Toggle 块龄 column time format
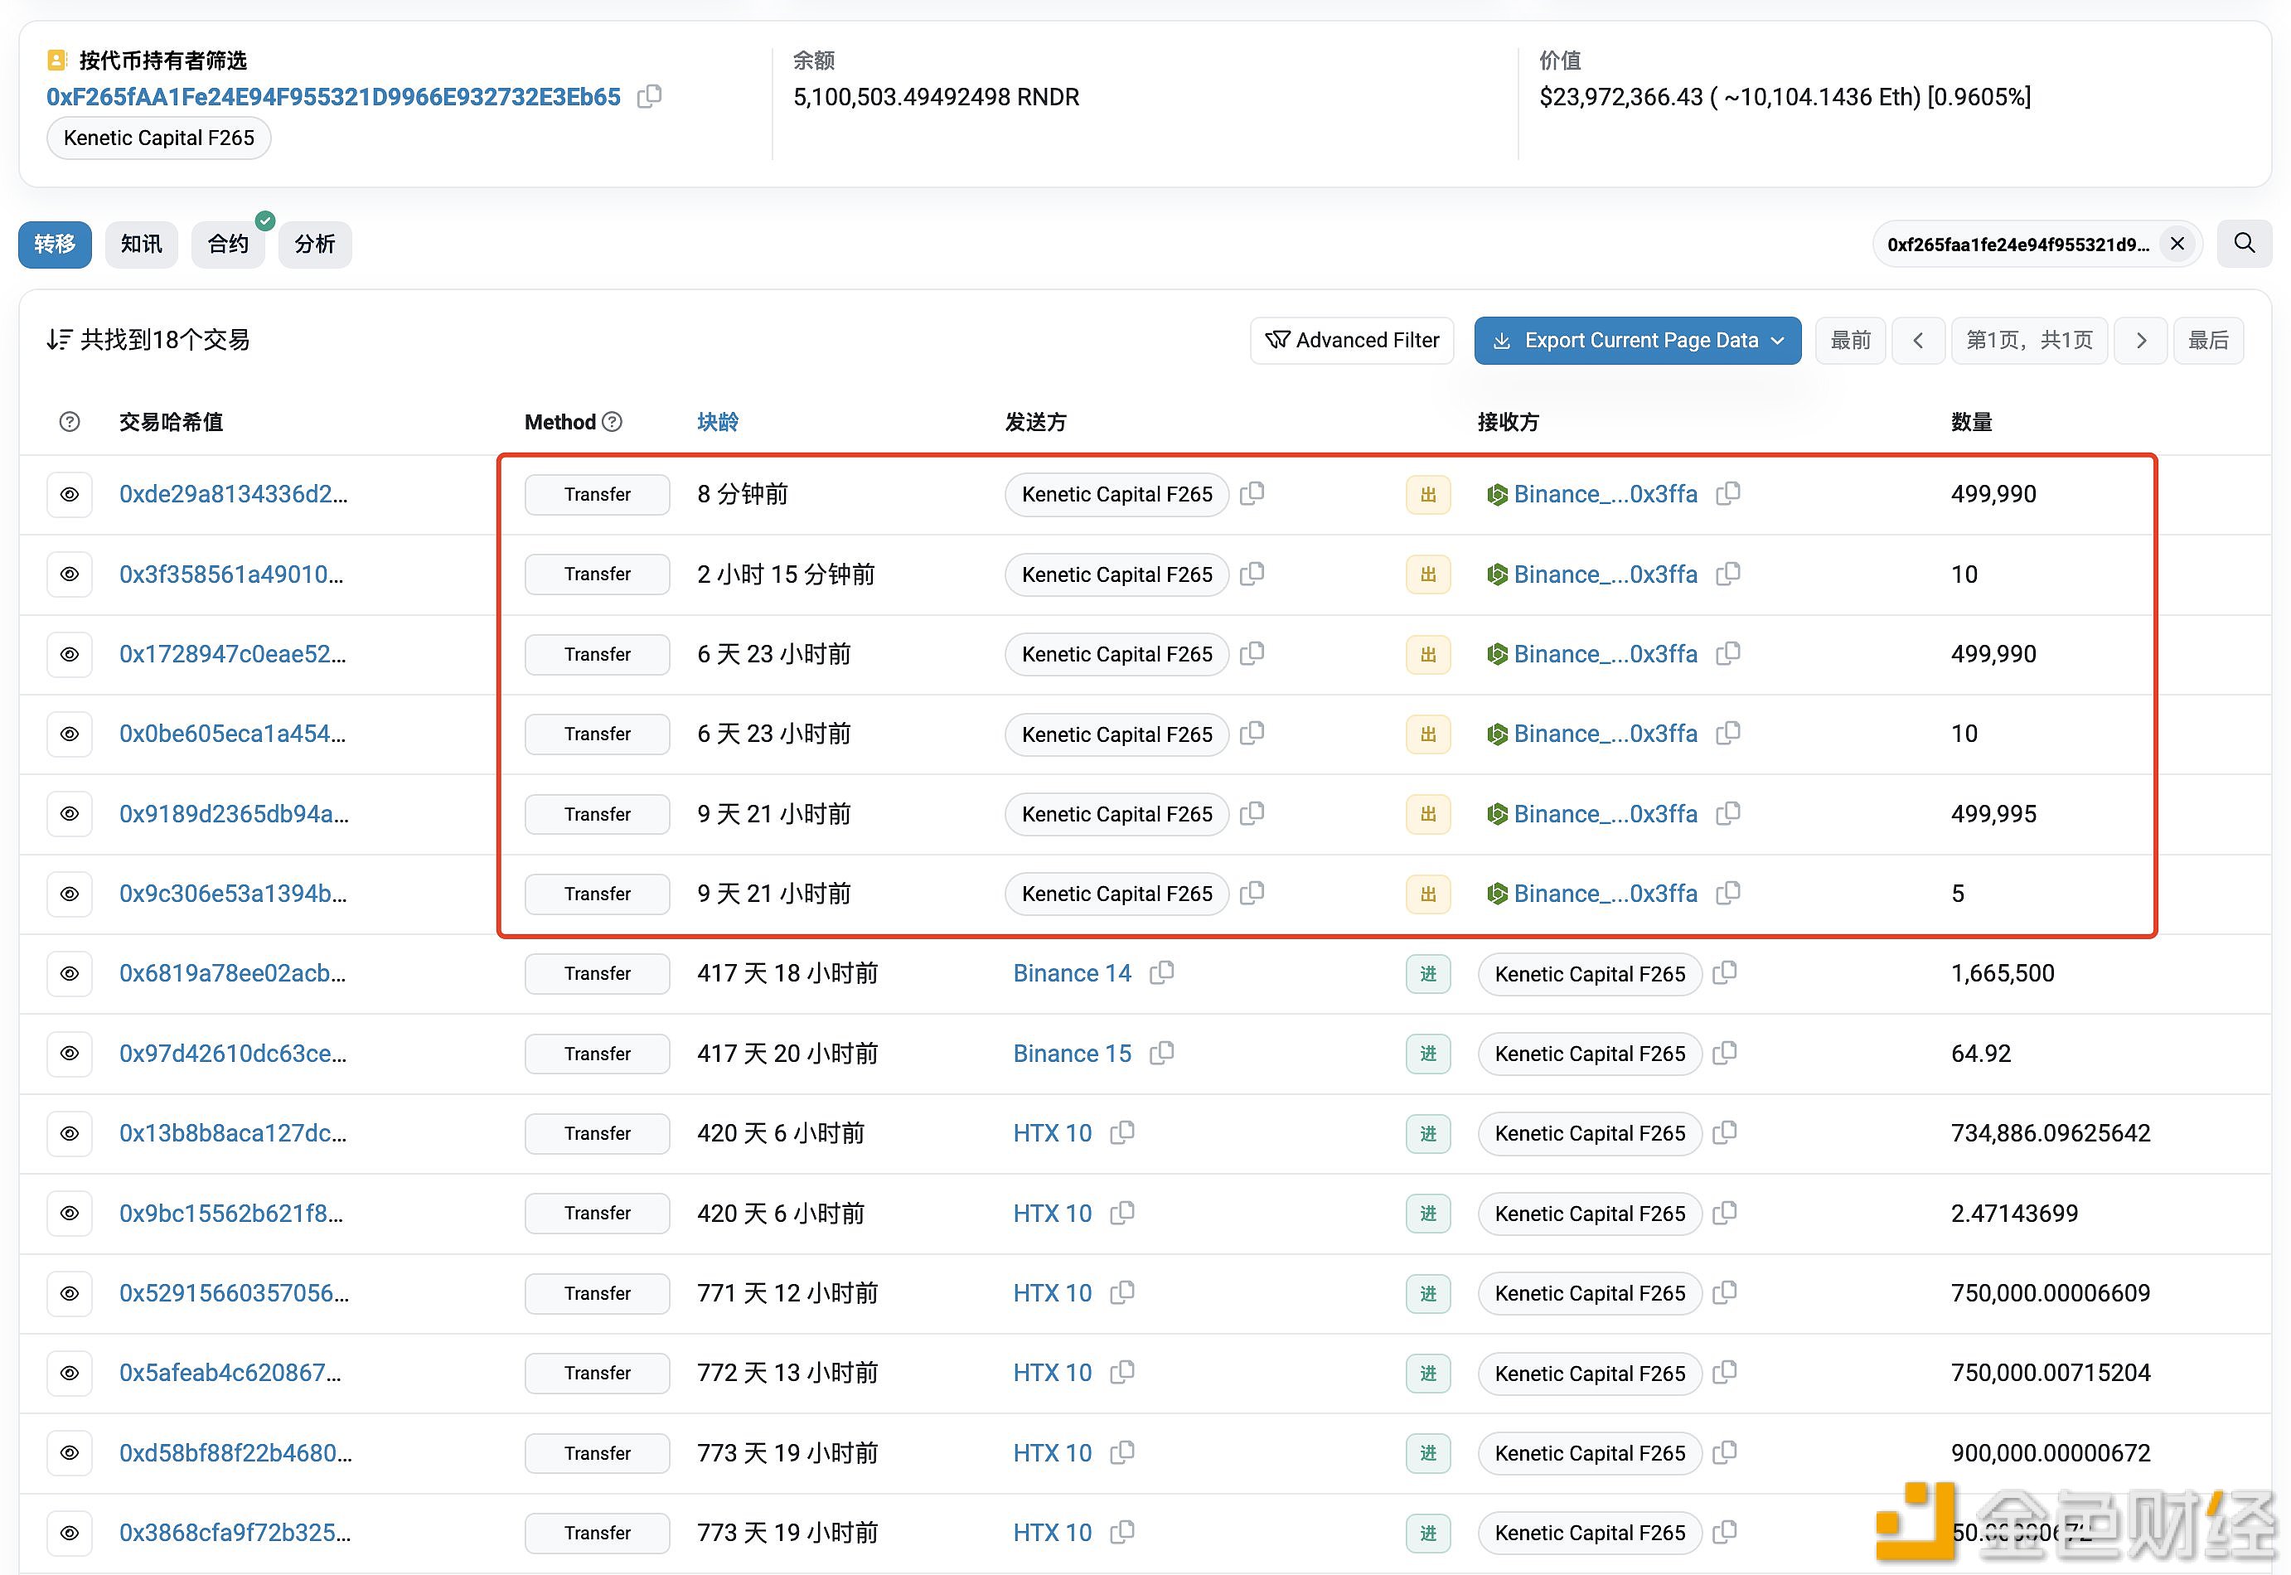Screen dimensions: 2291x1575 (x=717, y=421)
